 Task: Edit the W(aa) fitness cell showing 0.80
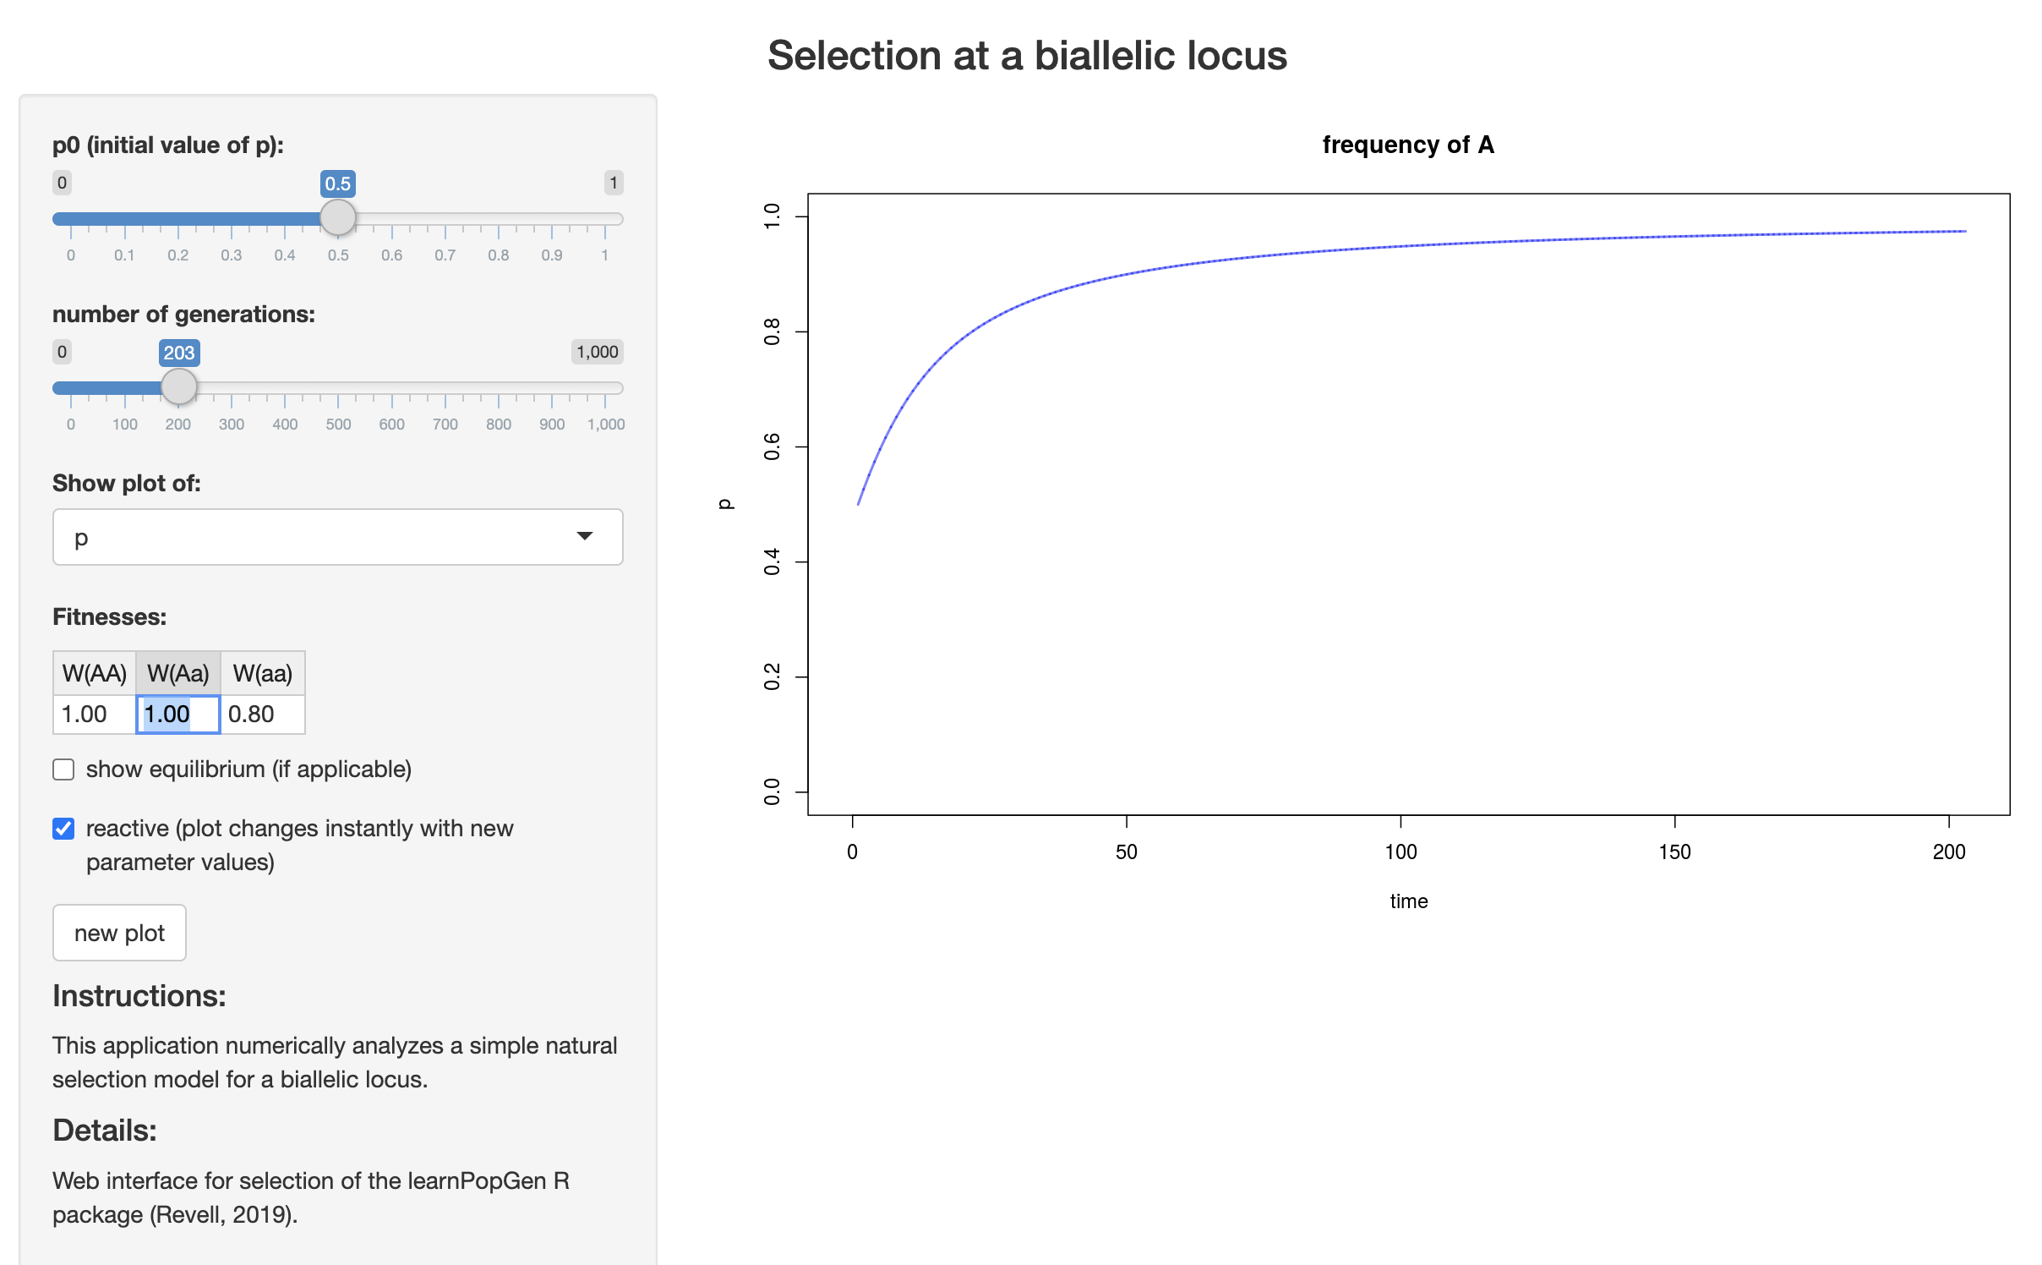tap(262, 715)
